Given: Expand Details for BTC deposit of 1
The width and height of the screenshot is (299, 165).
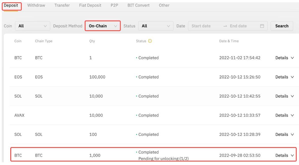Looking at the screenshot, I should coord(284,58).
